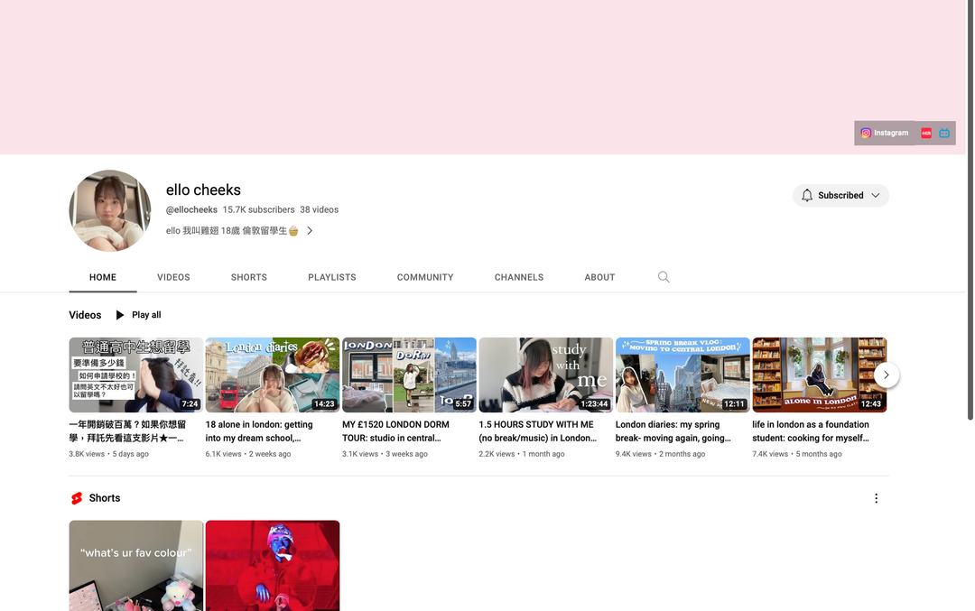975x611 pixels.
Task: Click the channel name 'ello cheeks'
Action: [203, 190]
